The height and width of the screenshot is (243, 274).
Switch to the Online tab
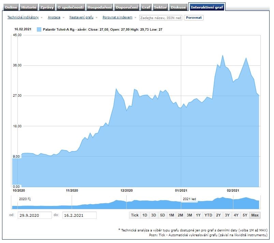pyautogui.click(x=11, y=7)
